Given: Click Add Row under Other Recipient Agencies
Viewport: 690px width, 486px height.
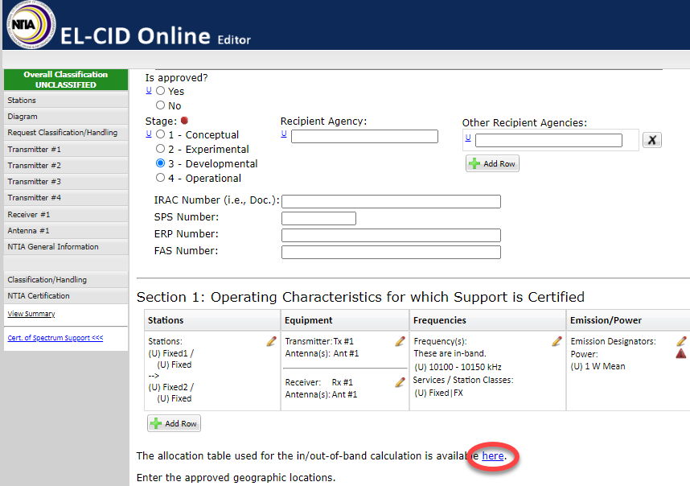Looking at the screenshot, I should (x=492, y=163).
